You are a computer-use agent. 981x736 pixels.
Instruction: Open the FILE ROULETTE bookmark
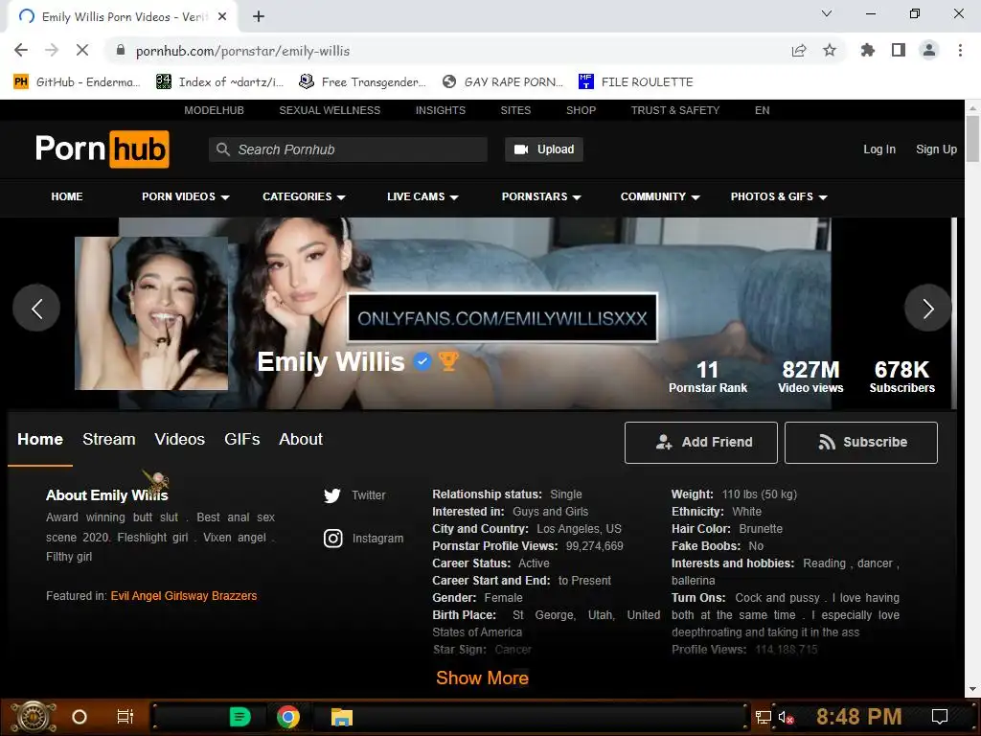tap(636, 82)
